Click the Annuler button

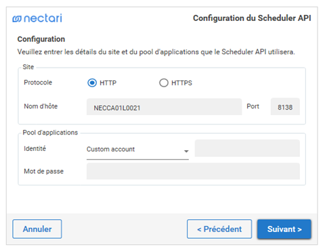coord(37,229)
